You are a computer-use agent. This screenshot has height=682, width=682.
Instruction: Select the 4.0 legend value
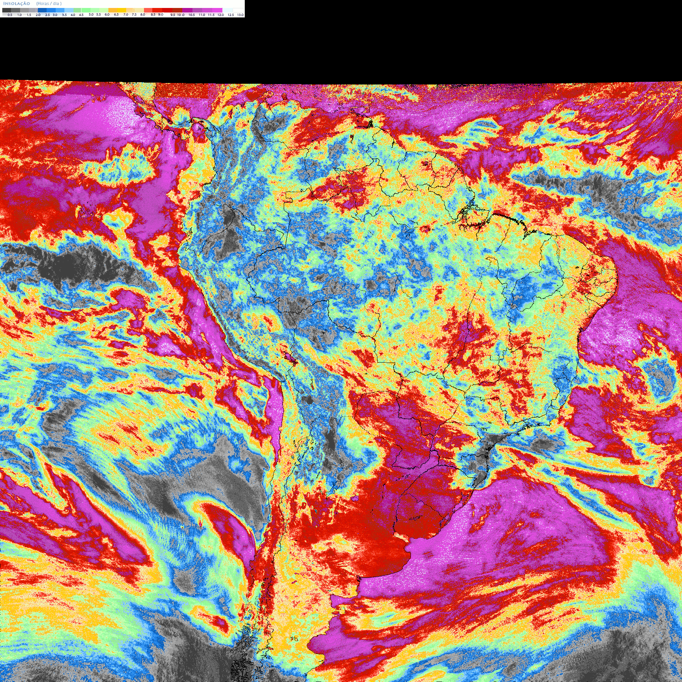click(x=73, y=15)
